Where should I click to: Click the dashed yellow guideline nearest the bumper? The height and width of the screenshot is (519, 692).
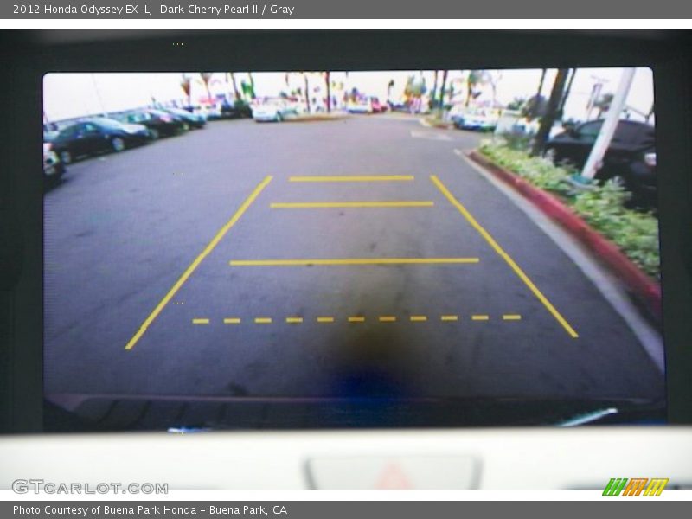356,319
